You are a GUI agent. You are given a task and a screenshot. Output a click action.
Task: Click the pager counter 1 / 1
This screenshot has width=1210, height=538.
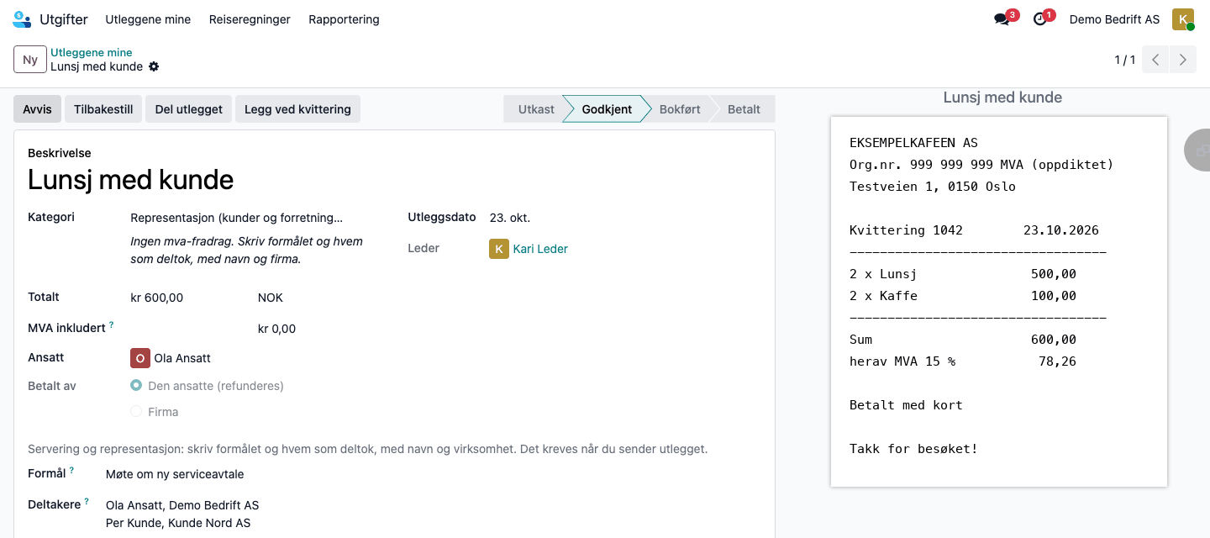pyautogui.click(x=1125, y=60)
